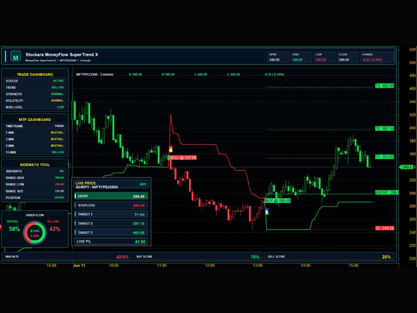The image size is (417, 313).
Task: Click the CLOSE 340.50 box
Action: (x=347, y=57)
